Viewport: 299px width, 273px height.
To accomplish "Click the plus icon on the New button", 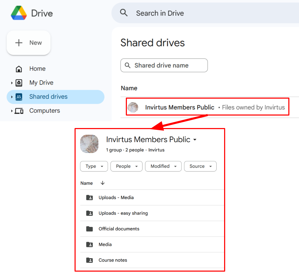I will [x=19, y=43].
